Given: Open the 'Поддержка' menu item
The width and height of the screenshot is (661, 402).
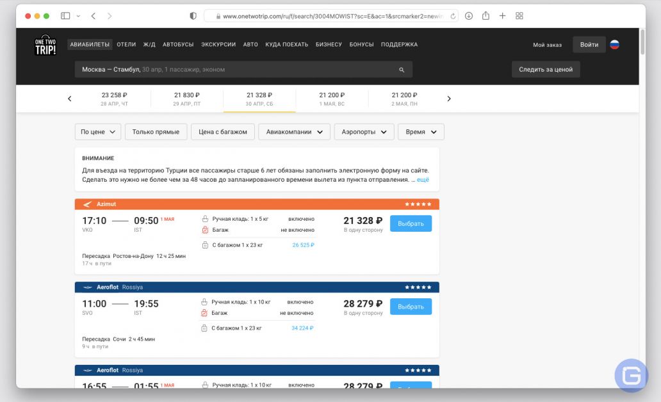Looking at the screenshot, I should point(399,44).
